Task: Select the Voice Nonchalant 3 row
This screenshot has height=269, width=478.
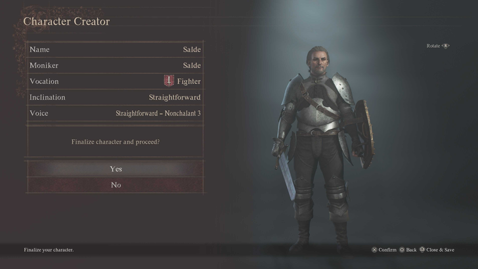Action: (116, 114)
